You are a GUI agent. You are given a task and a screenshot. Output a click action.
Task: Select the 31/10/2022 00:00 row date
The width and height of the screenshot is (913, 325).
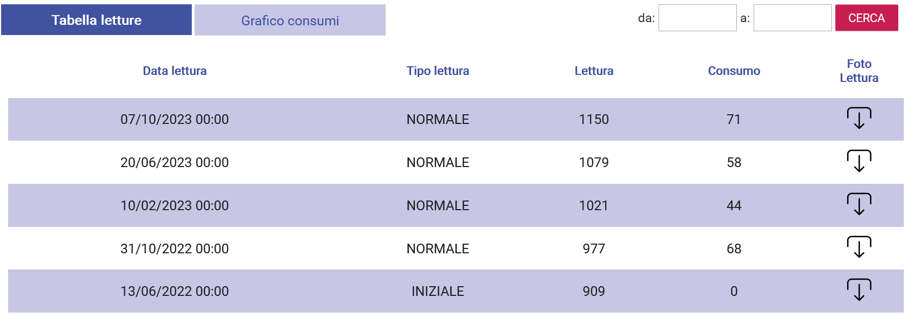click(x=174, y=248)
